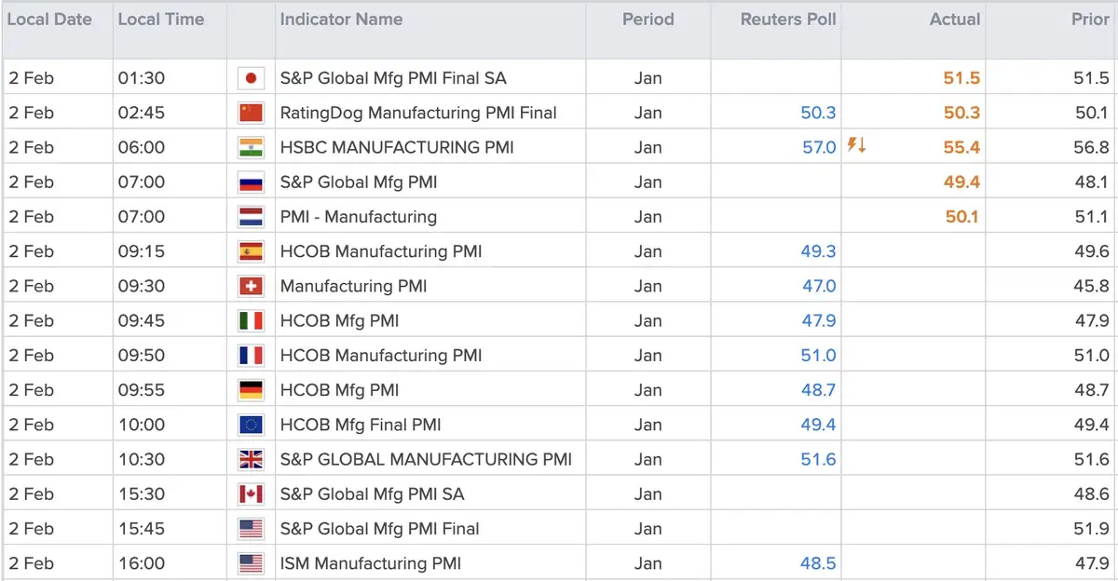Open Spain's HCOB Manufacturing PMI at 09:15
This screenshot has height=581, width=1118.
coord(381,251)
